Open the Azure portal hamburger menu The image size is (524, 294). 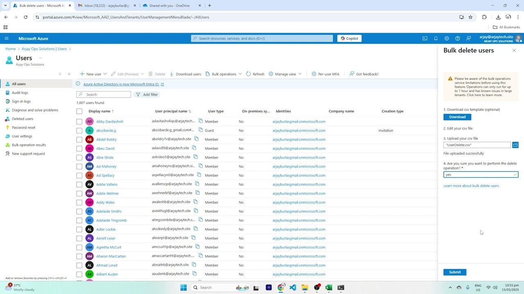6,38
